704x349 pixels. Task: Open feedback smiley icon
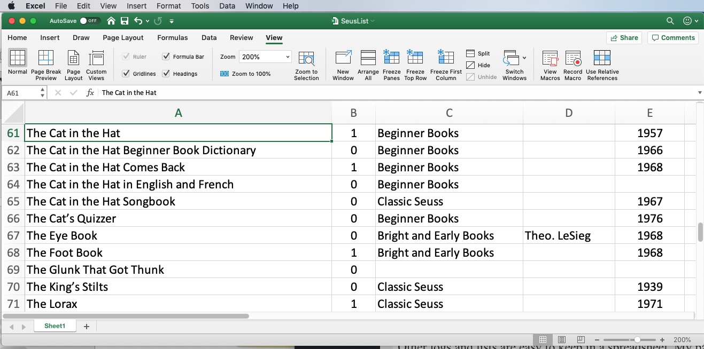pos(687,21)
